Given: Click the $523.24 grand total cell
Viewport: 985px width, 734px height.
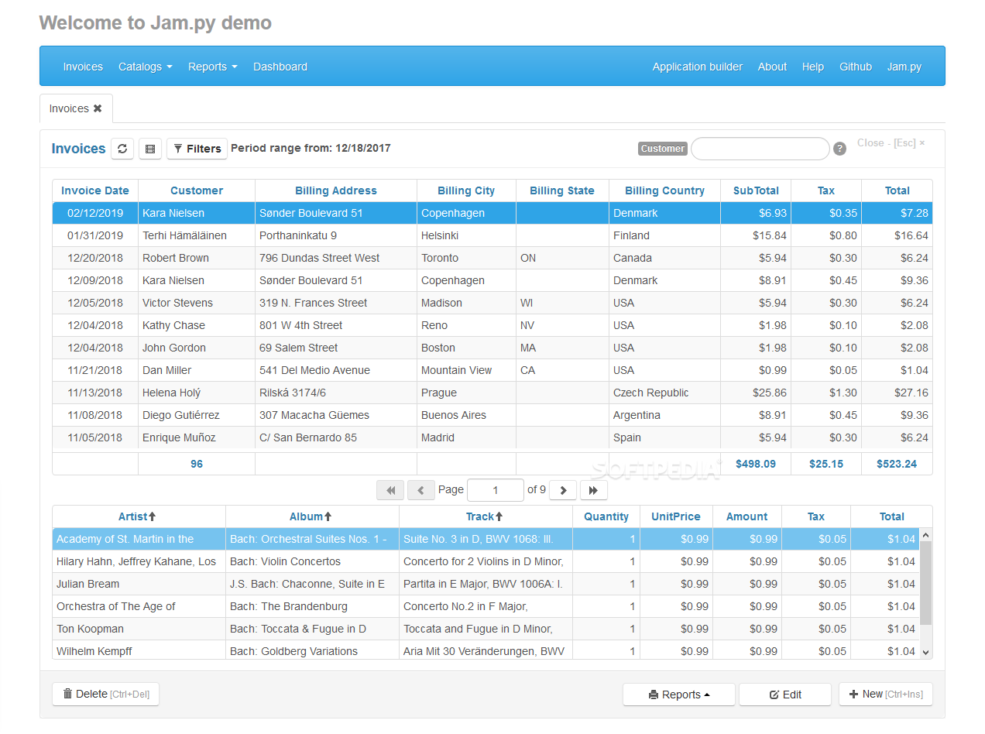Looking at the screenshot, I should tap(897, 464).
